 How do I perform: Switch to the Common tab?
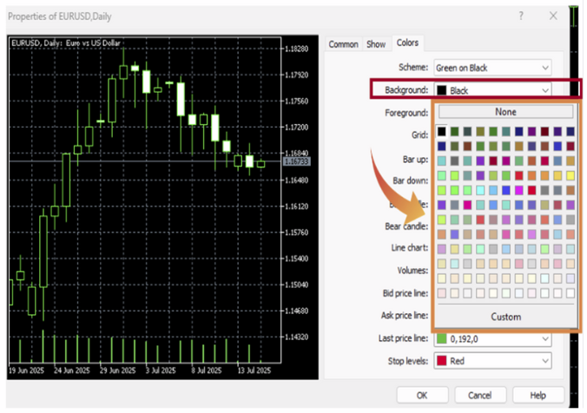coord(343,44)
